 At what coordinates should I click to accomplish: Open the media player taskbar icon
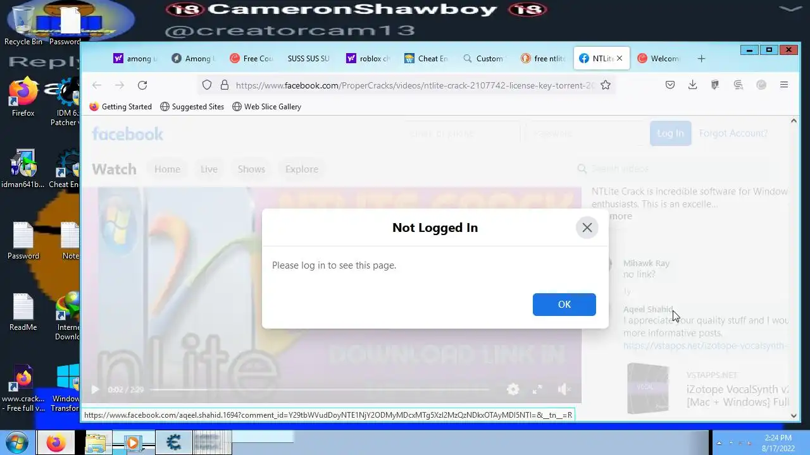(x=134, y=442)
